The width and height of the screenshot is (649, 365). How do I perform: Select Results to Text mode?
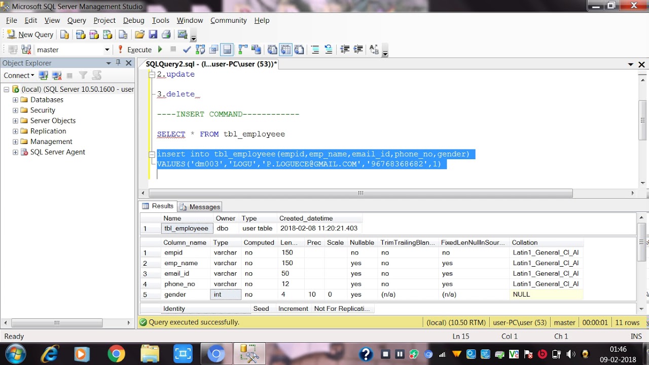[x=272, y=49]
